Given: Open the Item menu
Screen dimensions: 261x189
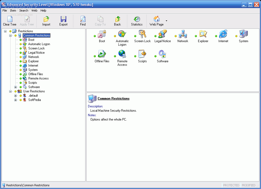Looking at the screenshot, I should tap(13, 10).
